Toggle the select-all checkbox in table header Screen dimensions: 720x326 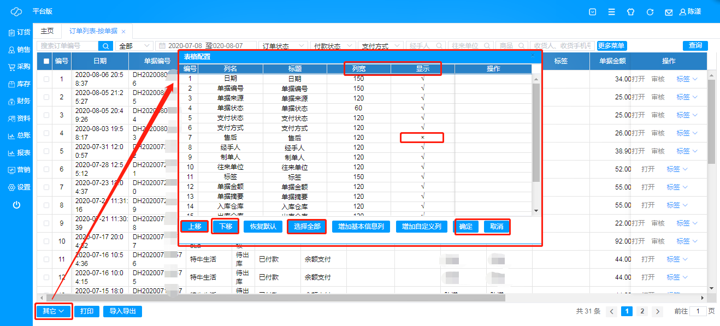(46, 61)
